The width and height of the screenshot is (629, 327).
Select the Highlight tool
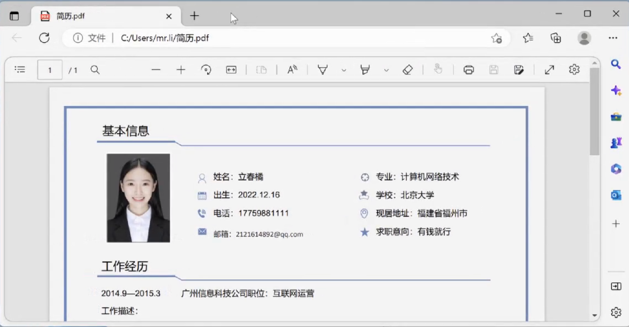[365, 70]
